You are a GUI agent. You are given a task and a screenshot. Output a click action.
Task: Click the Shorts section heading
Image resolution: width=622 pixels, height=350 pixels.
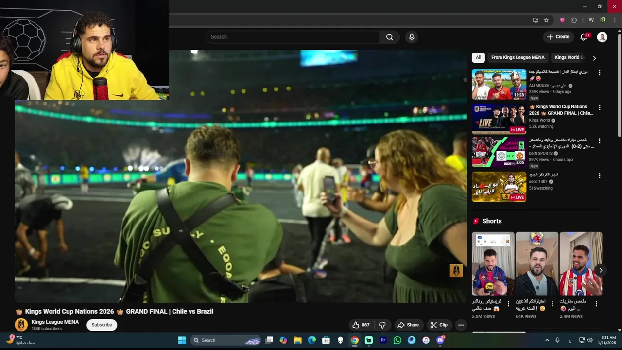(492, 221)
